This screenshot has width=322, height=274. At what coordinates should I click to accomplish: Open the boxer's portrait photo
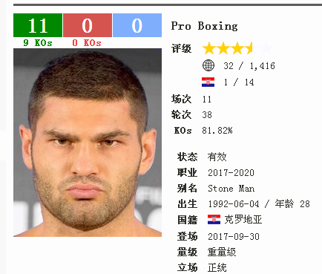click(x=88, y=143)
